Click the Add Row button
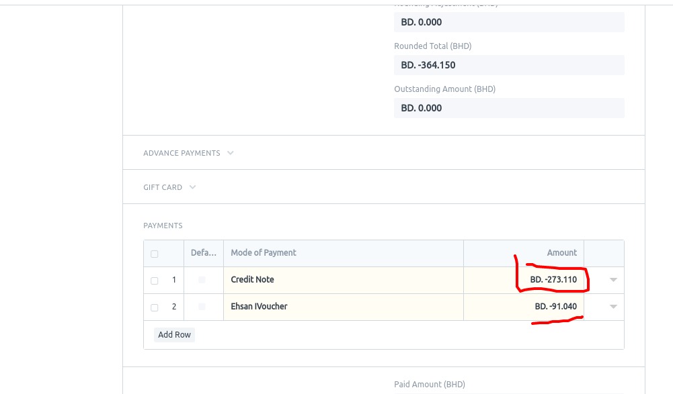The height and width of the screenshot is (394, 673). tap(174, 334)
